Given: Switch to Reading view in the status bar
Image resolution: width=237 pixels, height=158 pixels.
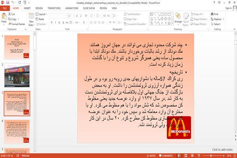Looking at the screenshot, I should pyautogui.click(x=192, y=156).
